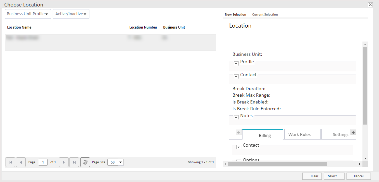The width and height of the screenshot is (379, 182).
Task: Collapse the Notes section
Action: [x=236, y=117]
